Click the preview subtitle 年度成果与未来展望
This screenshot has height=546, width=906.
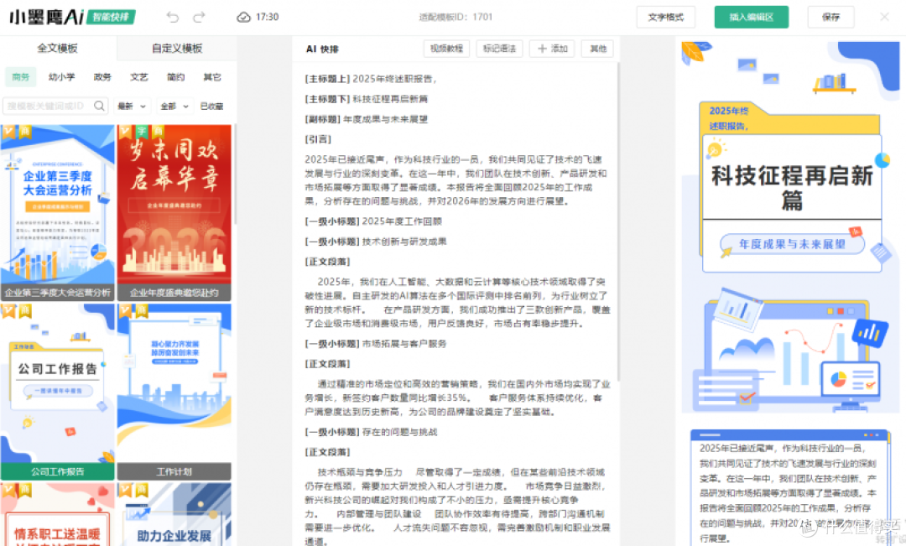point(792,244)
